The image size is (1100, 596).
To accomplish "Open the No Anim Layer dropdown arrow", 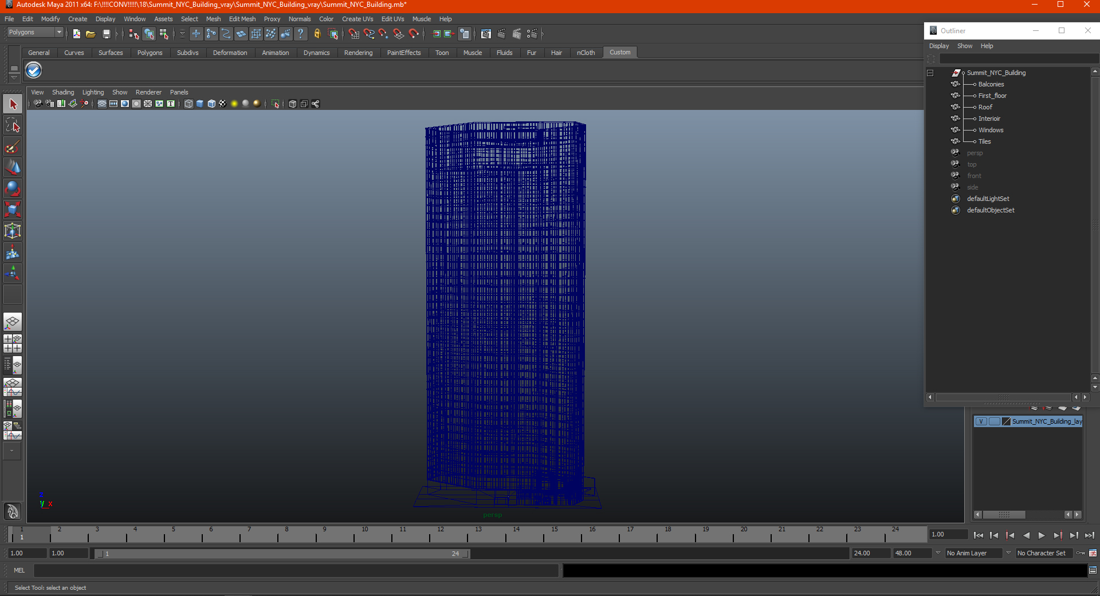I will tap(938, 553).
